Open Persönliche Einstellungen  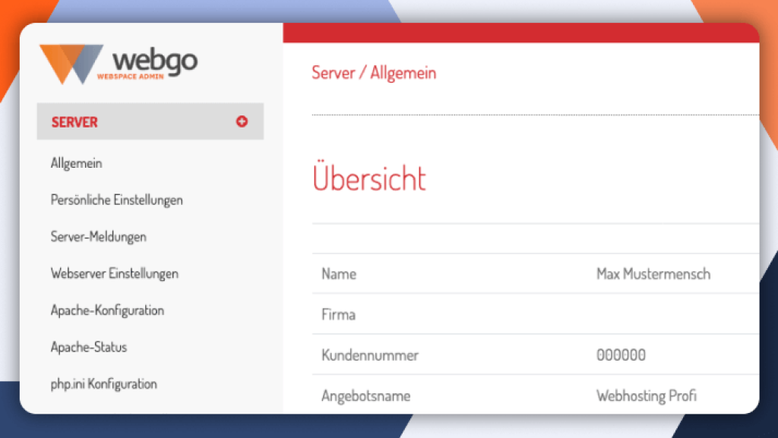click(x=116, y=200)
